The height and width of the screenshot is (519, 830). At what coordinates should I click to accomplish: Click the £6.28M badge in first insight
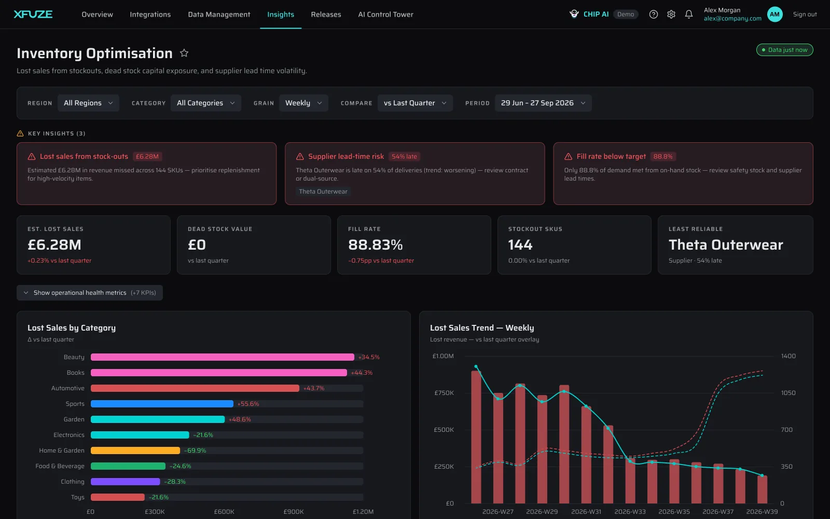(x=147, y=156)
